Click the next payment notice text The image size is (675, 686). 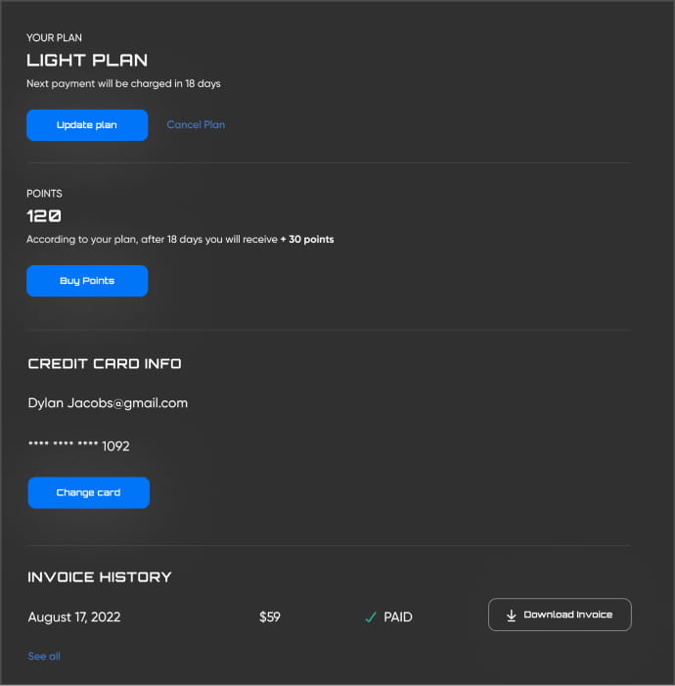click(x=123, y=84)
